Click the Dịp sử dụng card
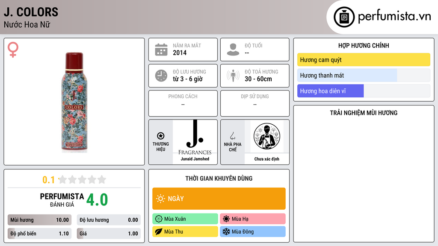Viewport: 438px width, 246px height. pos(255,103)
